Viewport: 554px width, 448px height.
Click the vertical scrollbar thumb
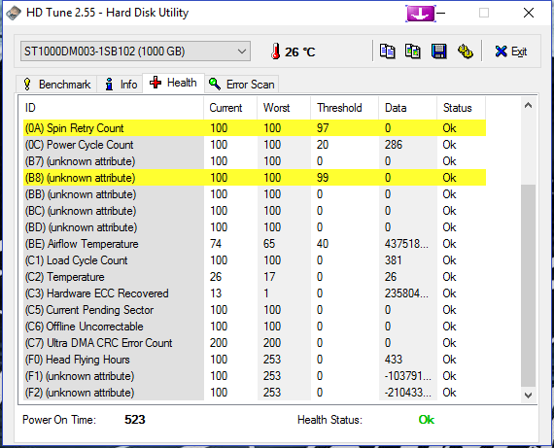click(528, 286)
